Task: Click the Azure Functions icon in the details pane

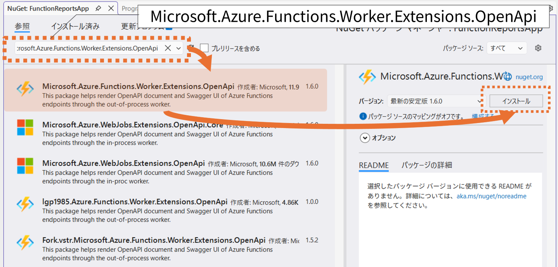Action: 367,76
